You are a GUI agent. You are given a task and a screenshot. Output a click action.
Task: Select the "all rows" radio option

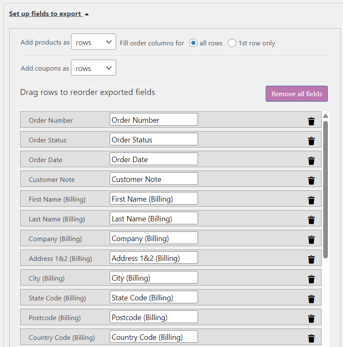(193, 43)
